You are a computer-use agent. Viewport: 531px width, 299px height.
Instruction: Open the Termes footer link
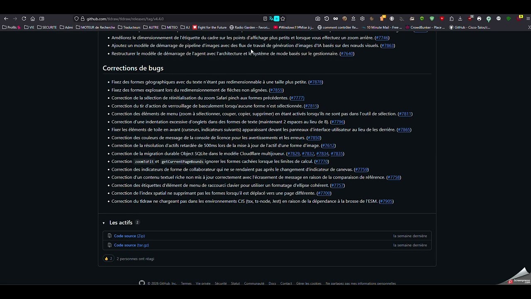click(186, 284)
